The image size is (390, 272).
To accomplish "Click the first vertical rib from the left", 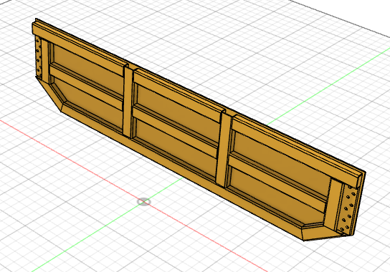I will point(128,102).
